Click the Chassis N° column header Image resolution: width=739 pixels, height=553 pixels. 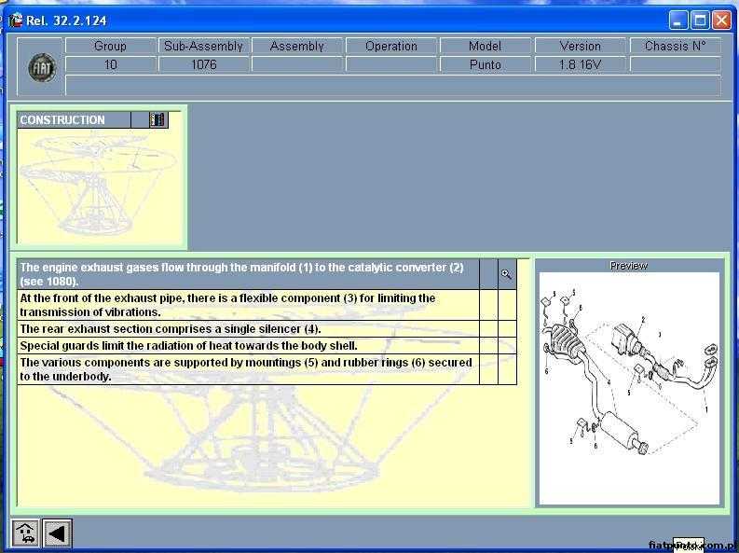pos(676,46)
